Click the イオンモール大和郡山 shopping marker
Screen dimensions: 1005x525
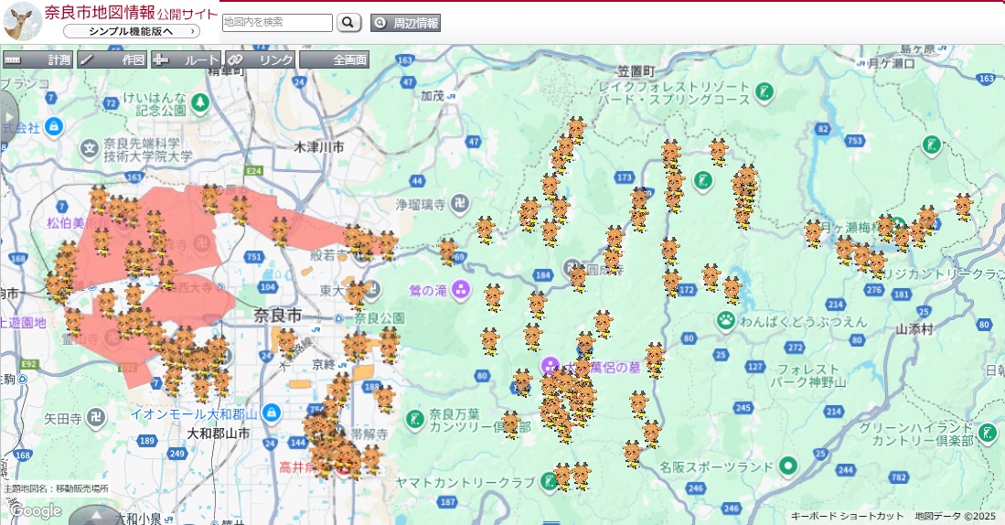pyautogui.click(x=271, y=413)
